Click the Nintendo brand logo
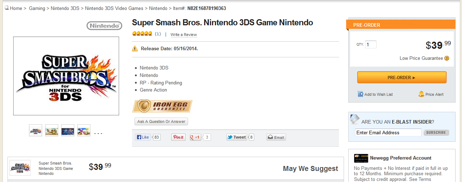Viewport: 462px width, 182px height. click(x=104, y=26)
